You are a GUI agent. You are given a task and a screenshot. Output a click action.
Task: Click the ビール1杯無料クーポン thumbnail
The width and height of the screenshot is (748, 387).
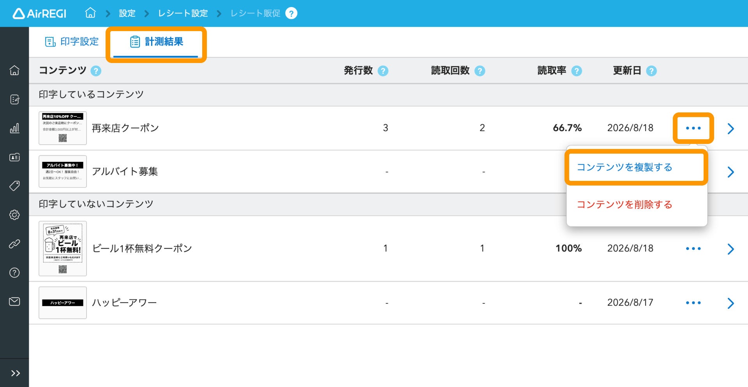coord(63,249)
